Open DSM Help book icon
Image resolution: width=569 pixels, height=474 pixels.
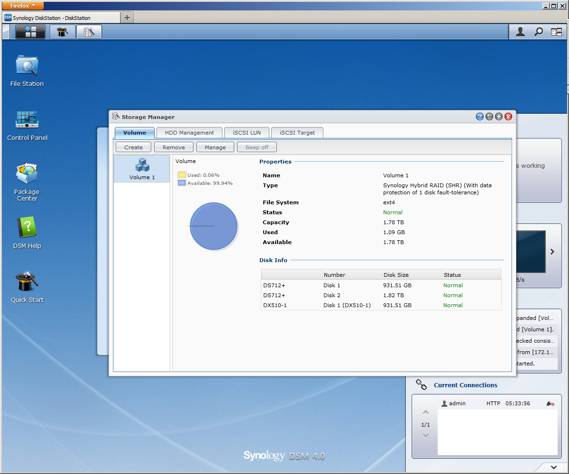click(27, 228)
